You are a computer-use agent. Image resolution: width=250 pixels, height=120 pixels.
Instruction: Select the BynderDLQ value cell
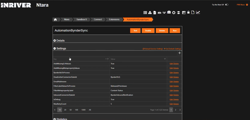pos(138,77)
